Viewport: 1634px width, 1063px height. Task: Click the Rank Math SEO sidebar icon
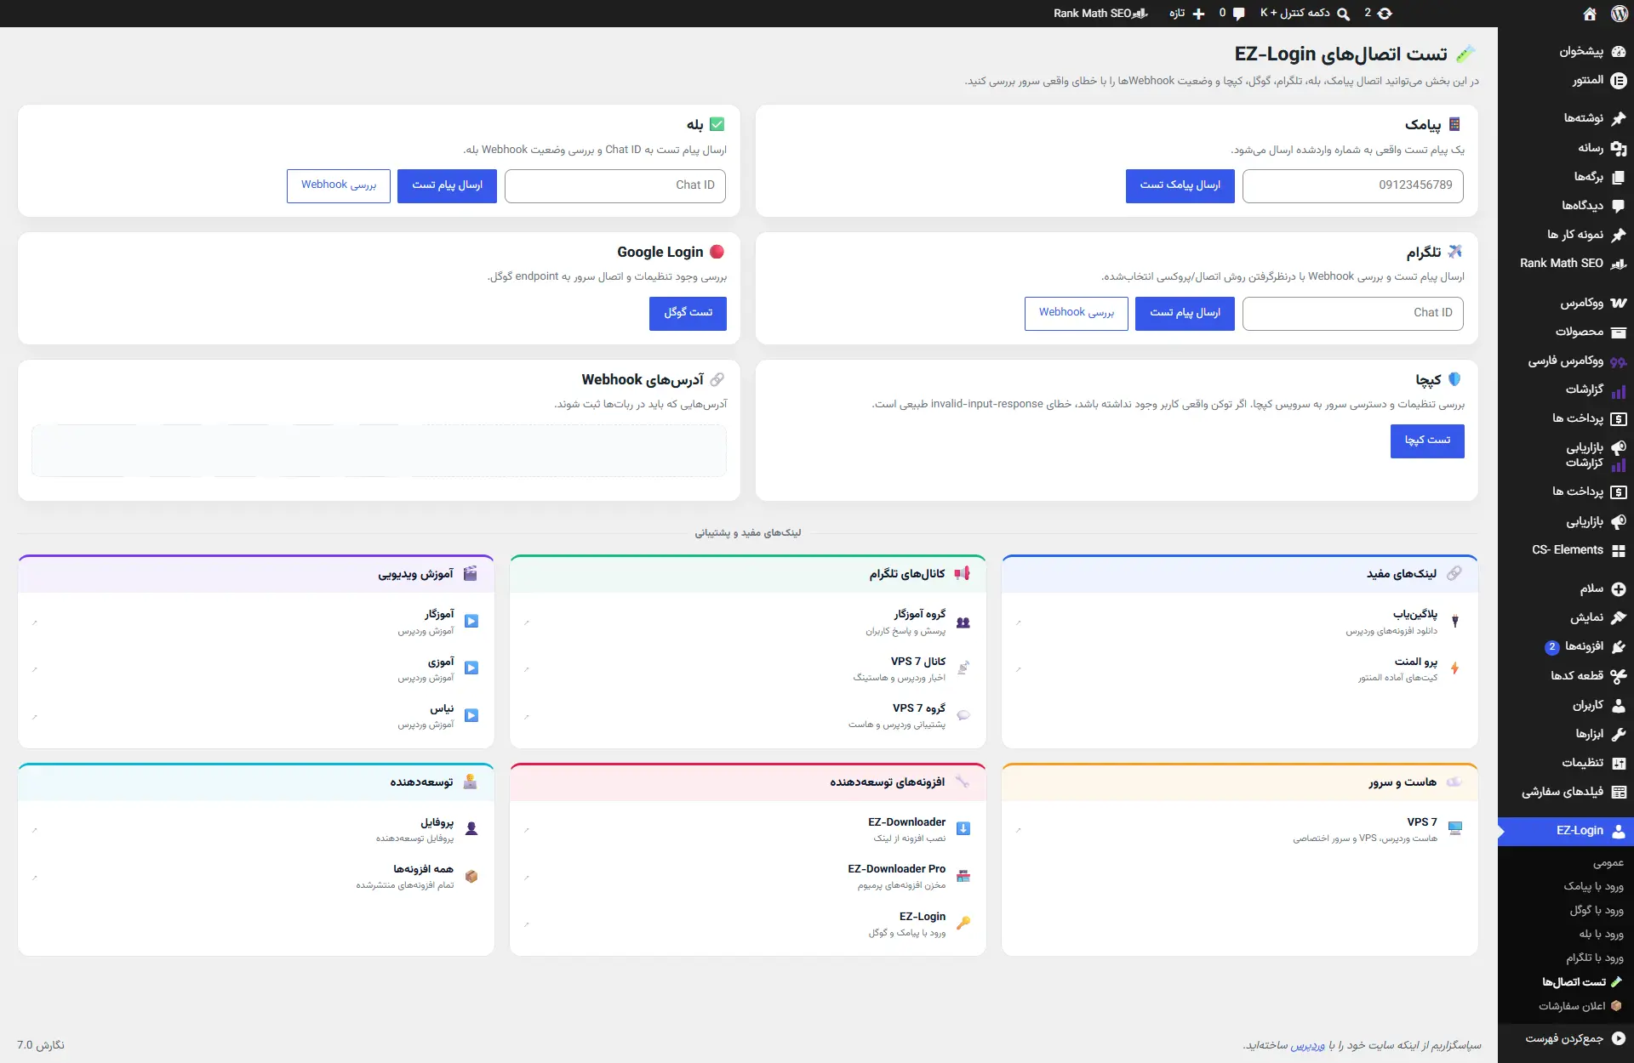click(1619, 264)
